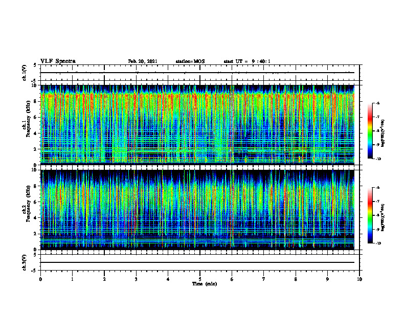Image resolution: width=405 pixels, height=313 pixels.
Task: Click the ch.2 "Frequency (kHz)" axis label
Action: (29, 204)
